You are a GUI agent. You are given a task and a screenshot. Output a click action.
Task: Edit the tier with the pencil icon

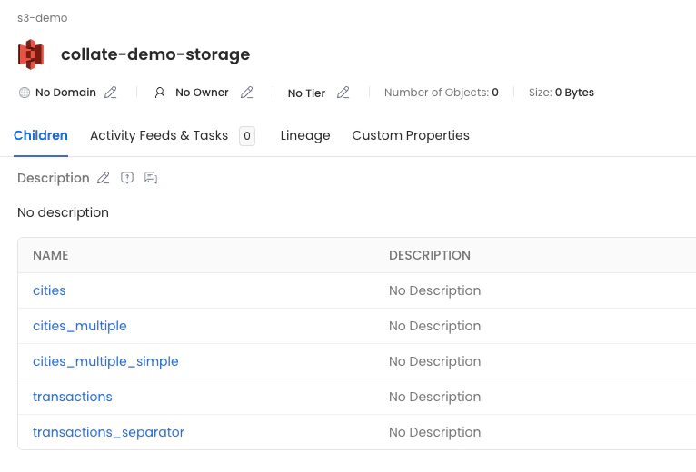tap(343, 93)
